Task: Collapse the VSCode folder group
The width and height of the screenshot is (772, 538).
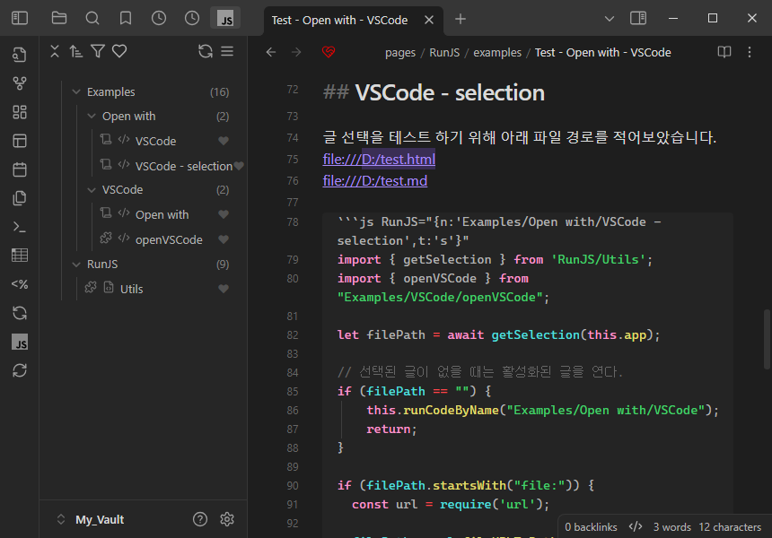Action: click(x=92, y=190)
